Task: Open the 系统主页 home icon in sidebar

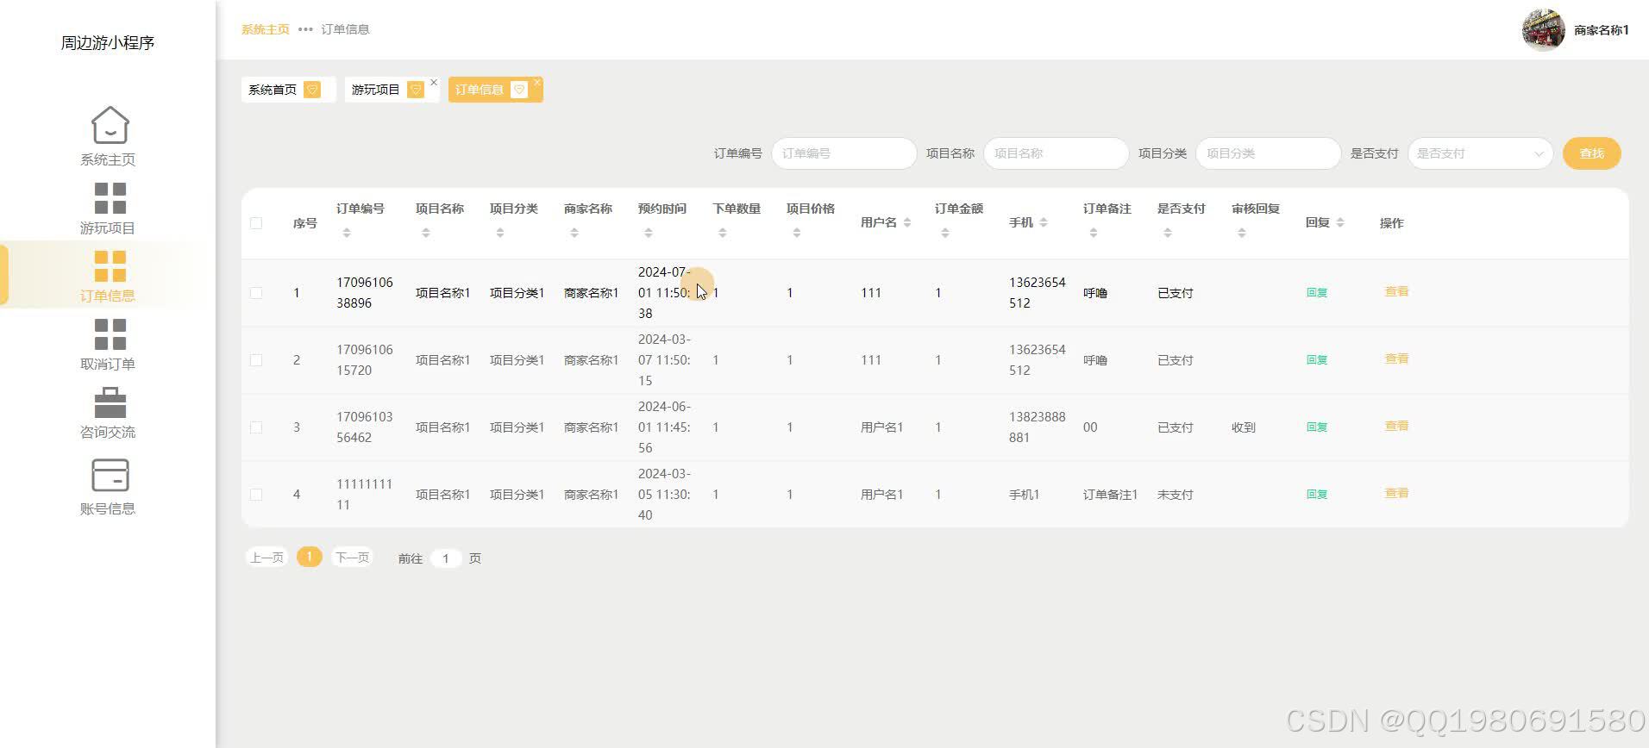Action: (x=110, y=125)
